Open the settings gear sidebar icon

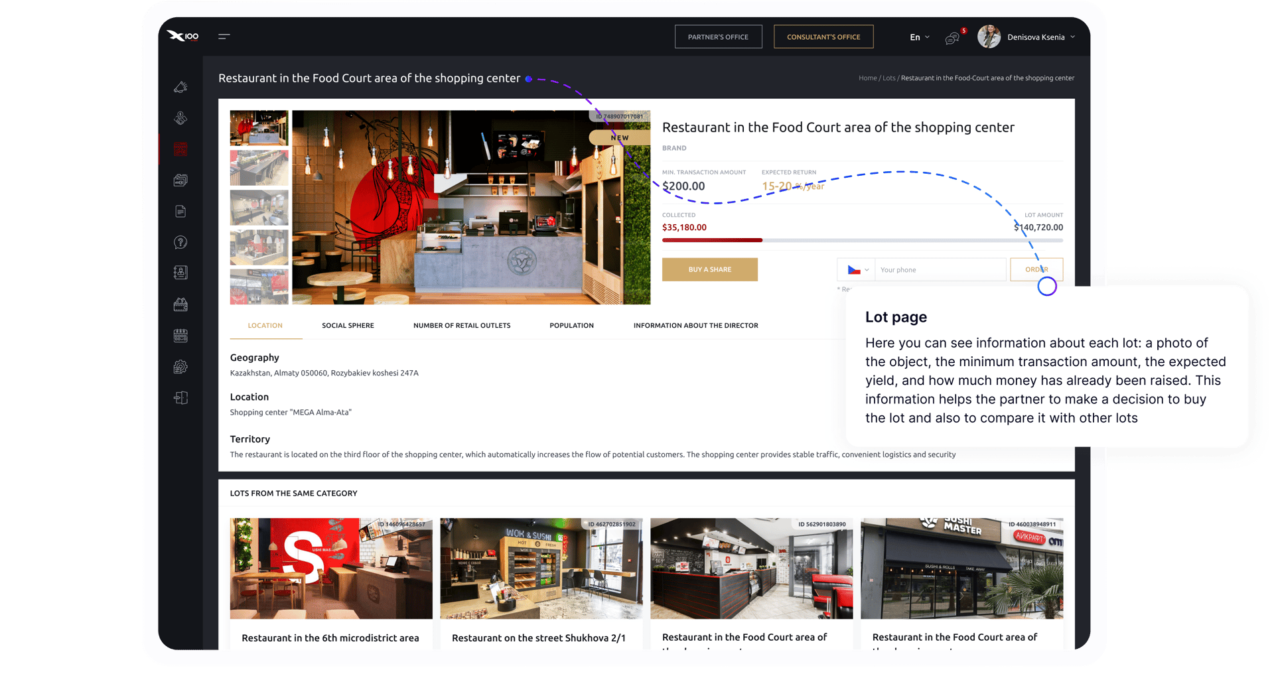(180, 367)
